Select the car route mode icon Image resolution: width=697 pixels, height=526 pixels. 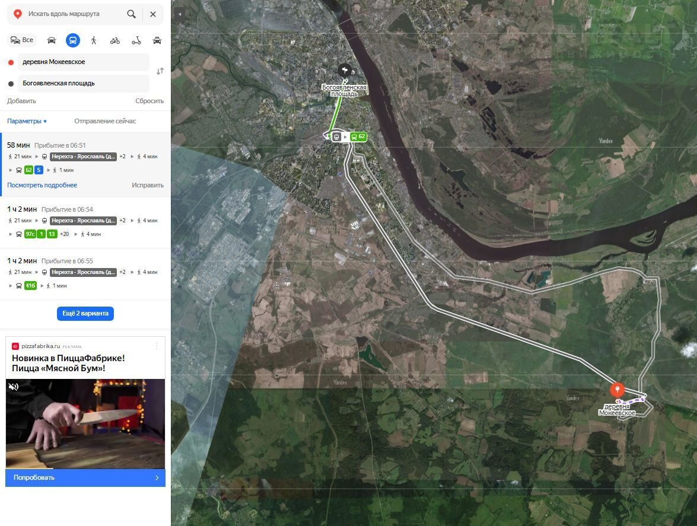(52, 40)
